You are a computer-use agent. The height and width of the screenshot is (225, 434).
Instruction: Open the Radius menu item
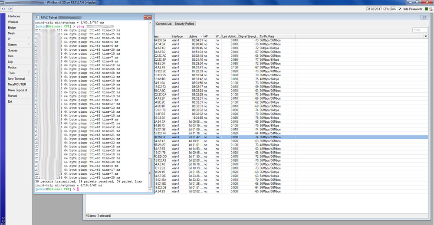coord(12,67)
